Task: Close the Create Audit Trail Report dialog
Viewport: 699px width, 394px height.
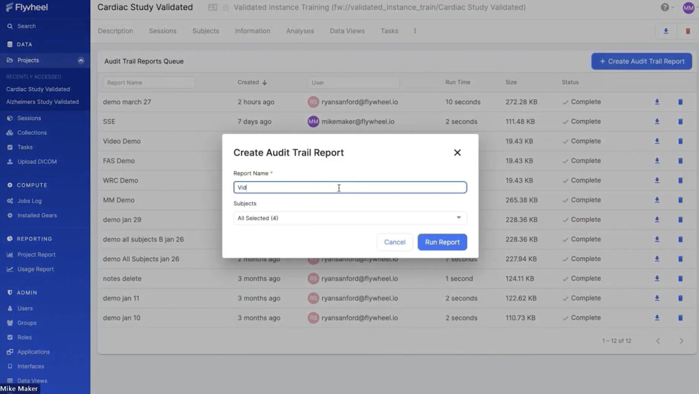Action: pyautogui.click(x=457, y=152)
